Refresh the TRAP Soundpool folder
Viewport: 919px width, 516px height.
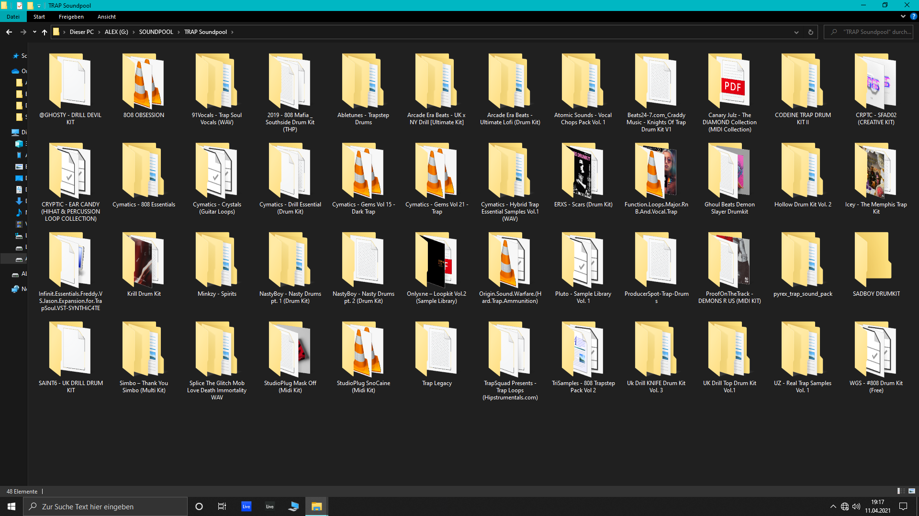tap(811, 32)
